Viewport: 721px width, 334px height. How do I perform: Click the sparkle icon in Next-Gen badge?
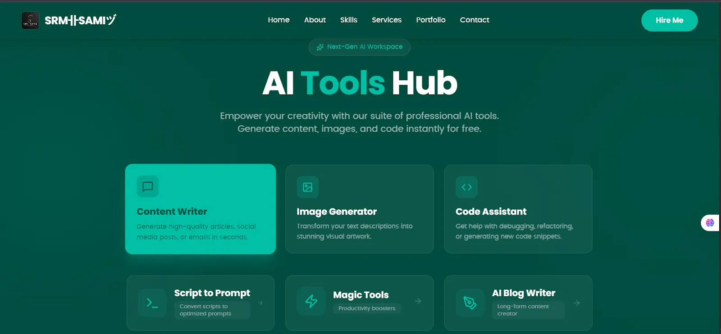click(x=320, y=47)
